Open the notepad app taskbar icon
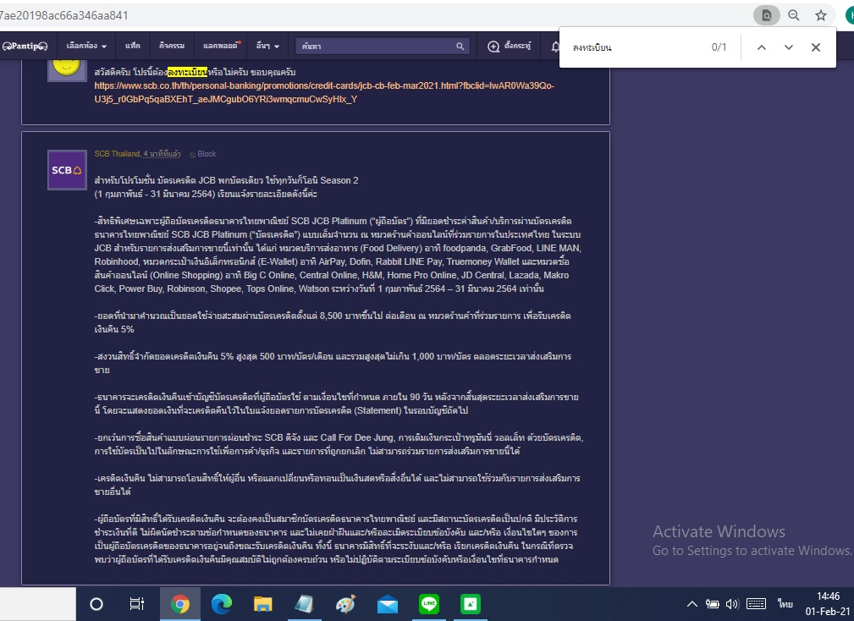 click(x=305, y=604)
